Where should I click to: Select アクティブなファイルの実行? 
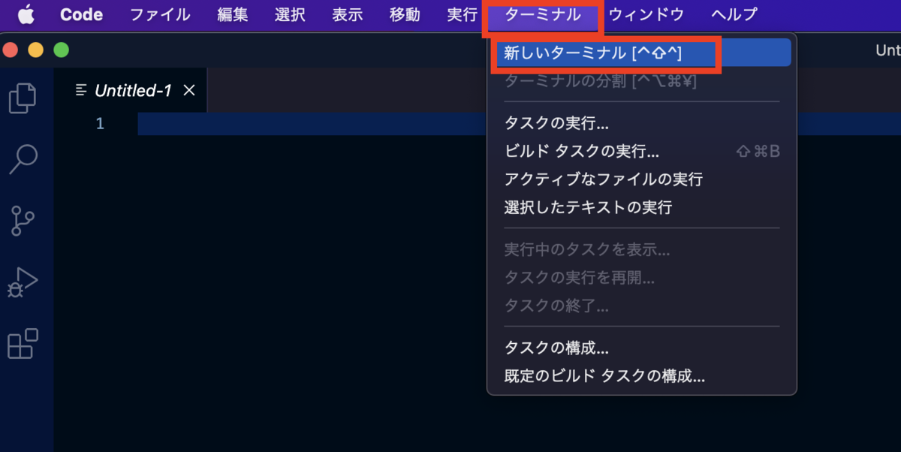coord(642,179)
